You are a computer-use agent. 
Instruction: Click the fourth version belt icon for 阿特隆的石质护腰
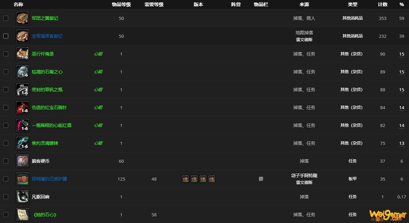tap(212, 179)
